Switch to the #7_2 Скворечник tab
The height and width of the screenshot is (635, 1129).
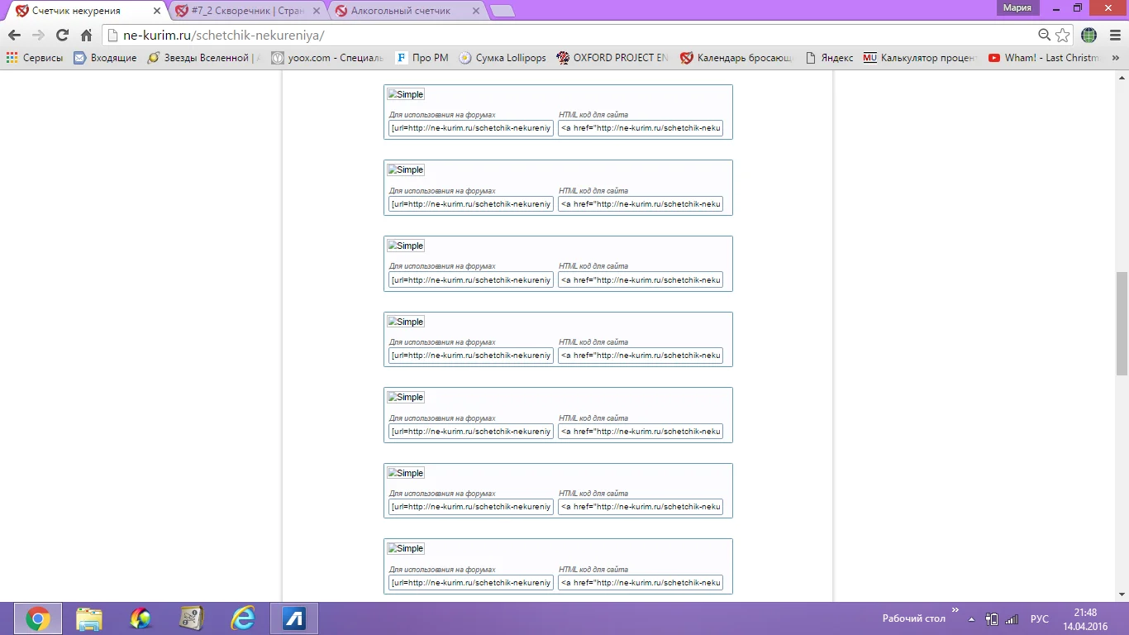pyautogui.click(x=245, y=11)
